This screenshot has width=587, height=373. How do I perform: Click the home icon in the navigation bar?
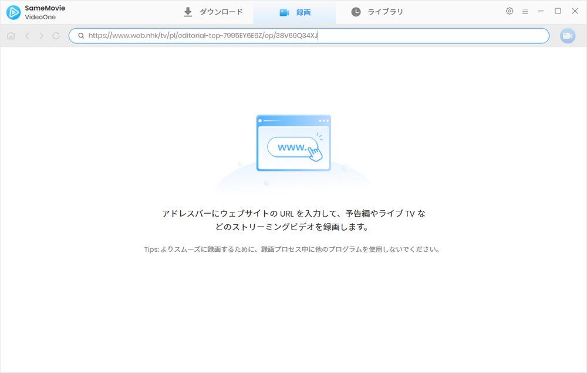coord(11,36)
